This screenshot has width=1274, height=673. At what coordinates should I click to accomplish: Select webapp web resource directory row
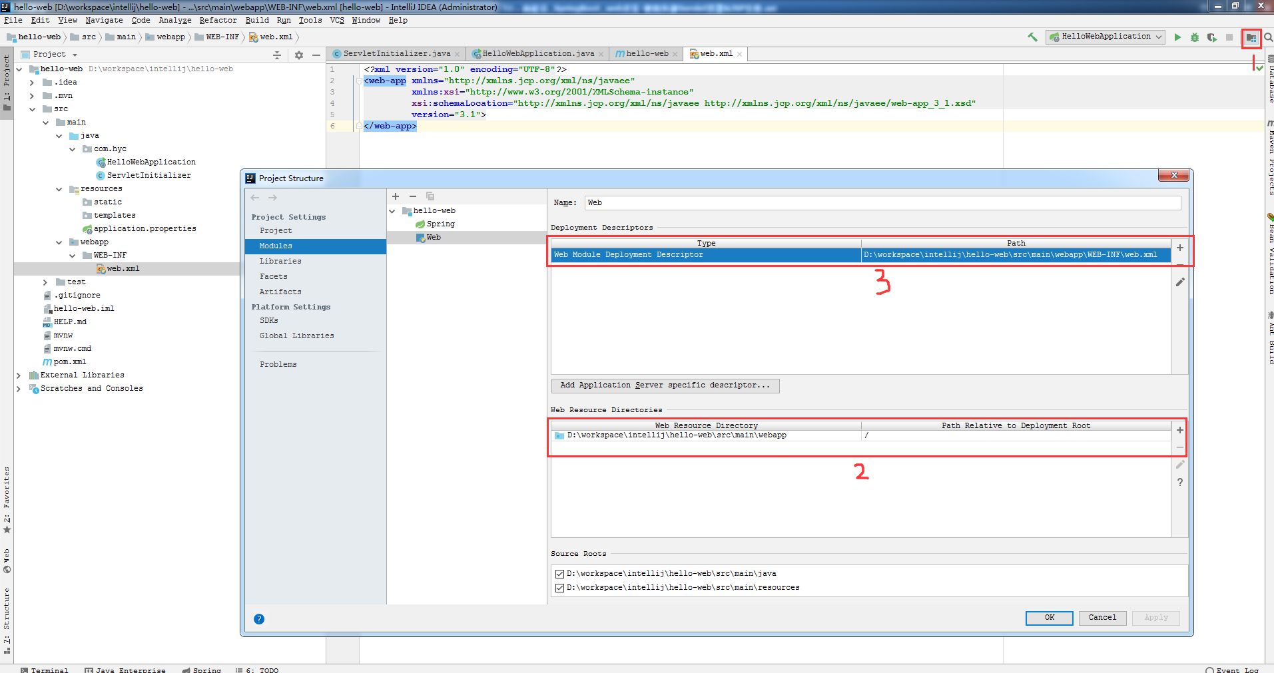(x=861, y=435)
